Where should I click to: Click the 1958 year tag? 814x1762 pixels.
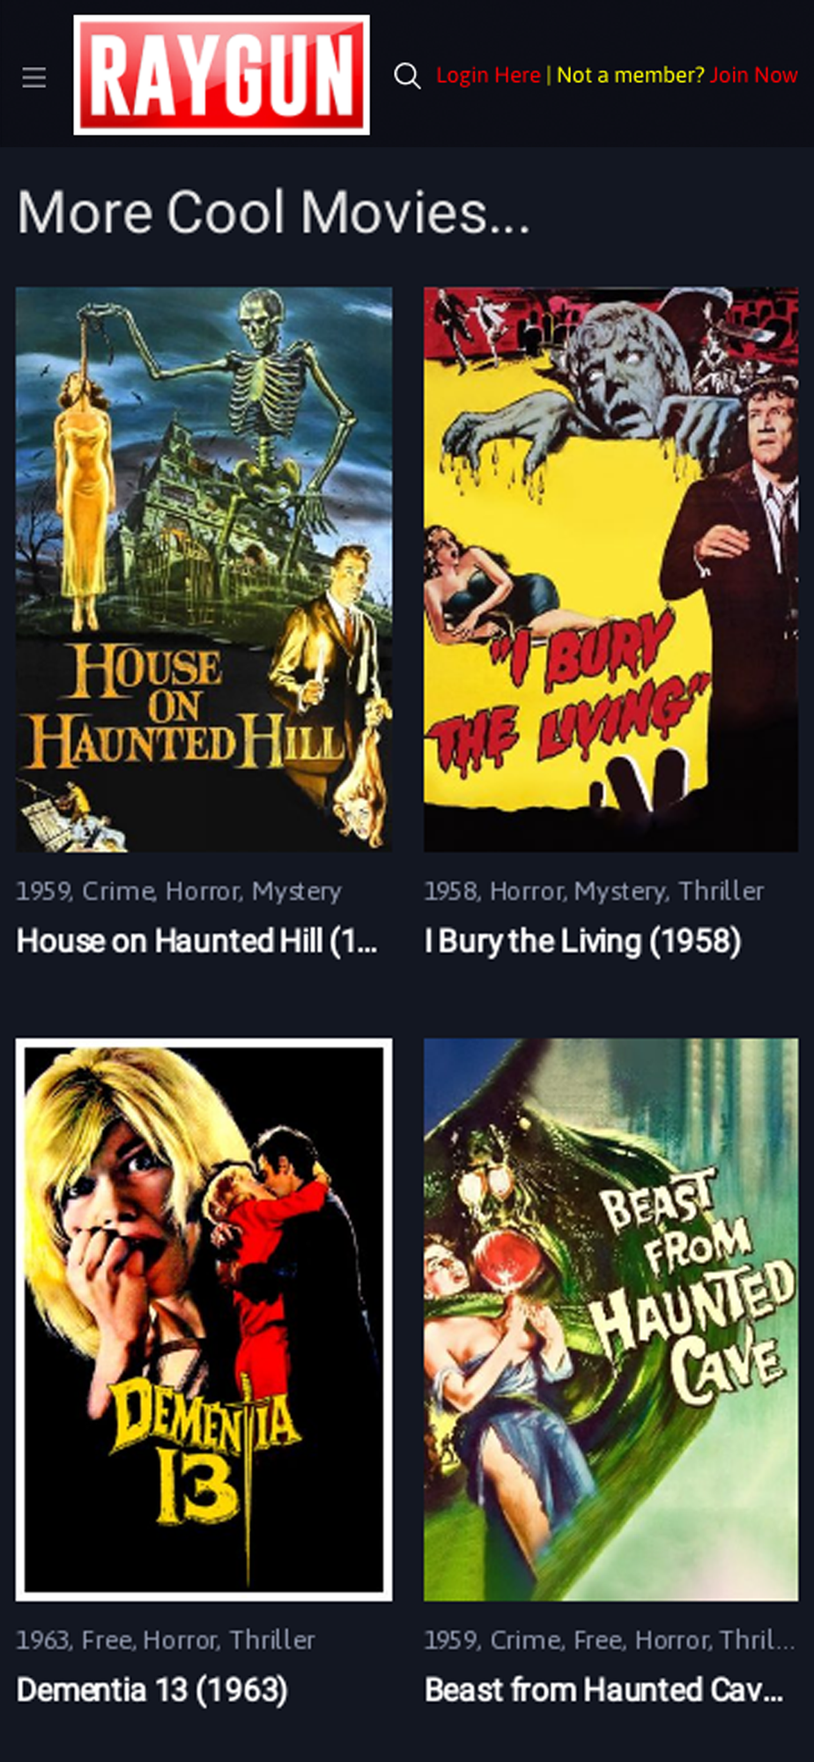pos(450,892)
